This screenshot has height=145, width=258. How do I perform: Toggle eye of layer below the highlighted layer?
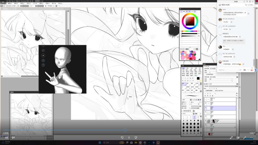206,112
